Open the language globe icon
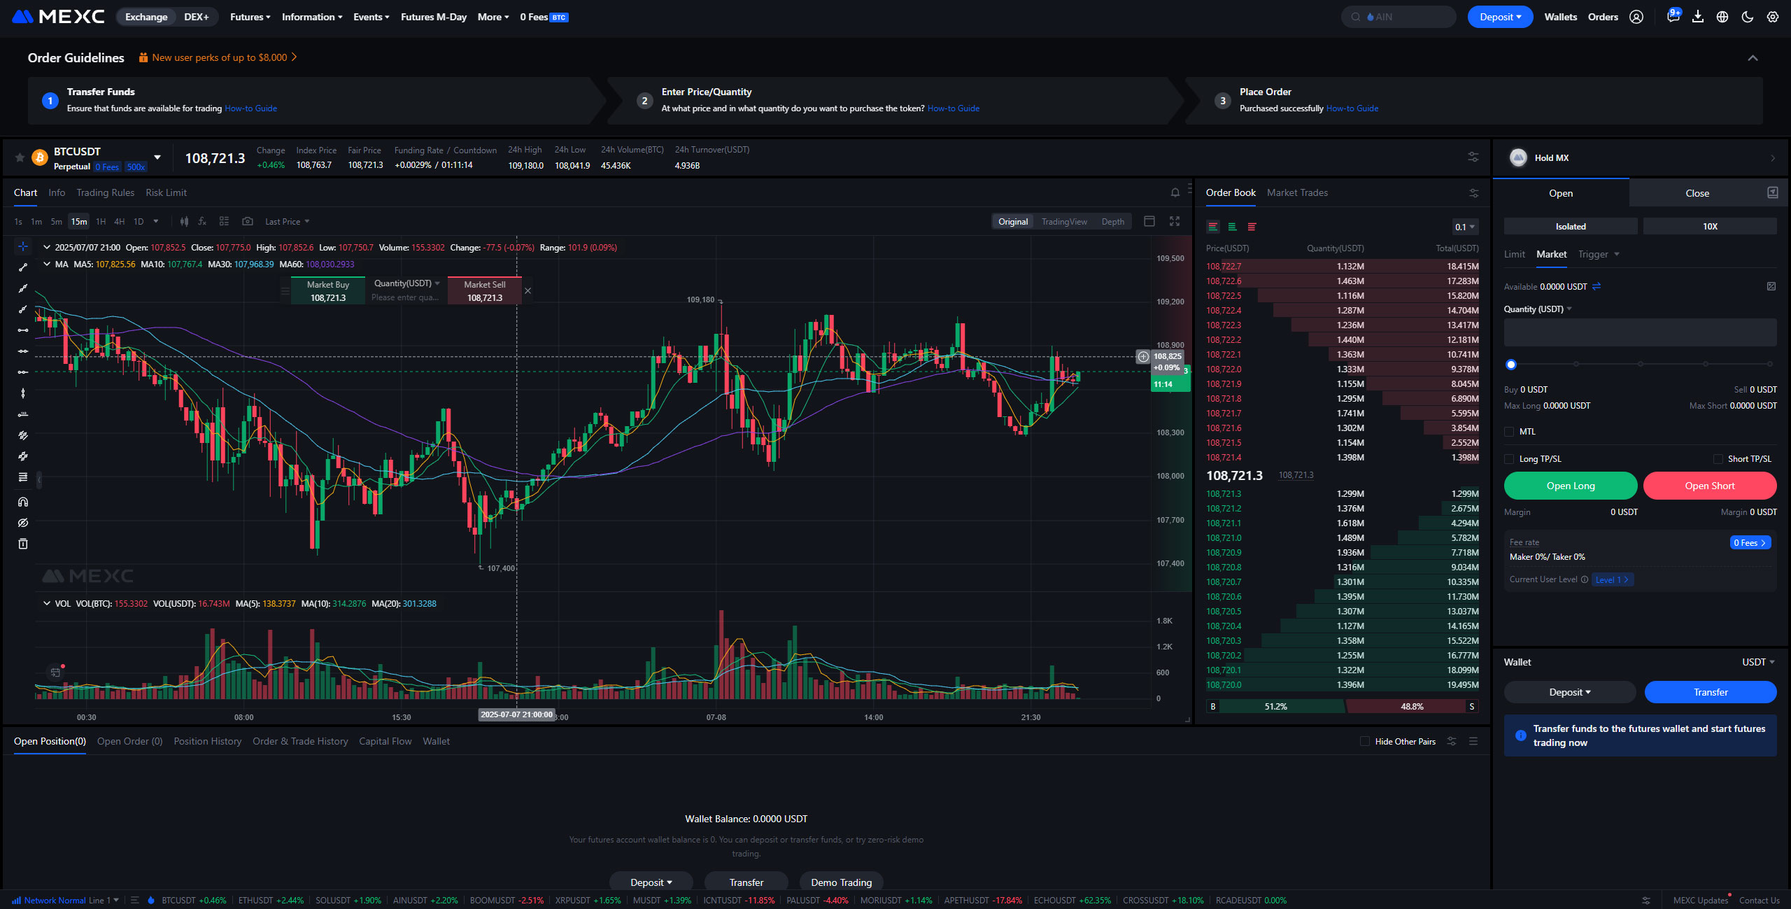 [x=1722, y=17]
